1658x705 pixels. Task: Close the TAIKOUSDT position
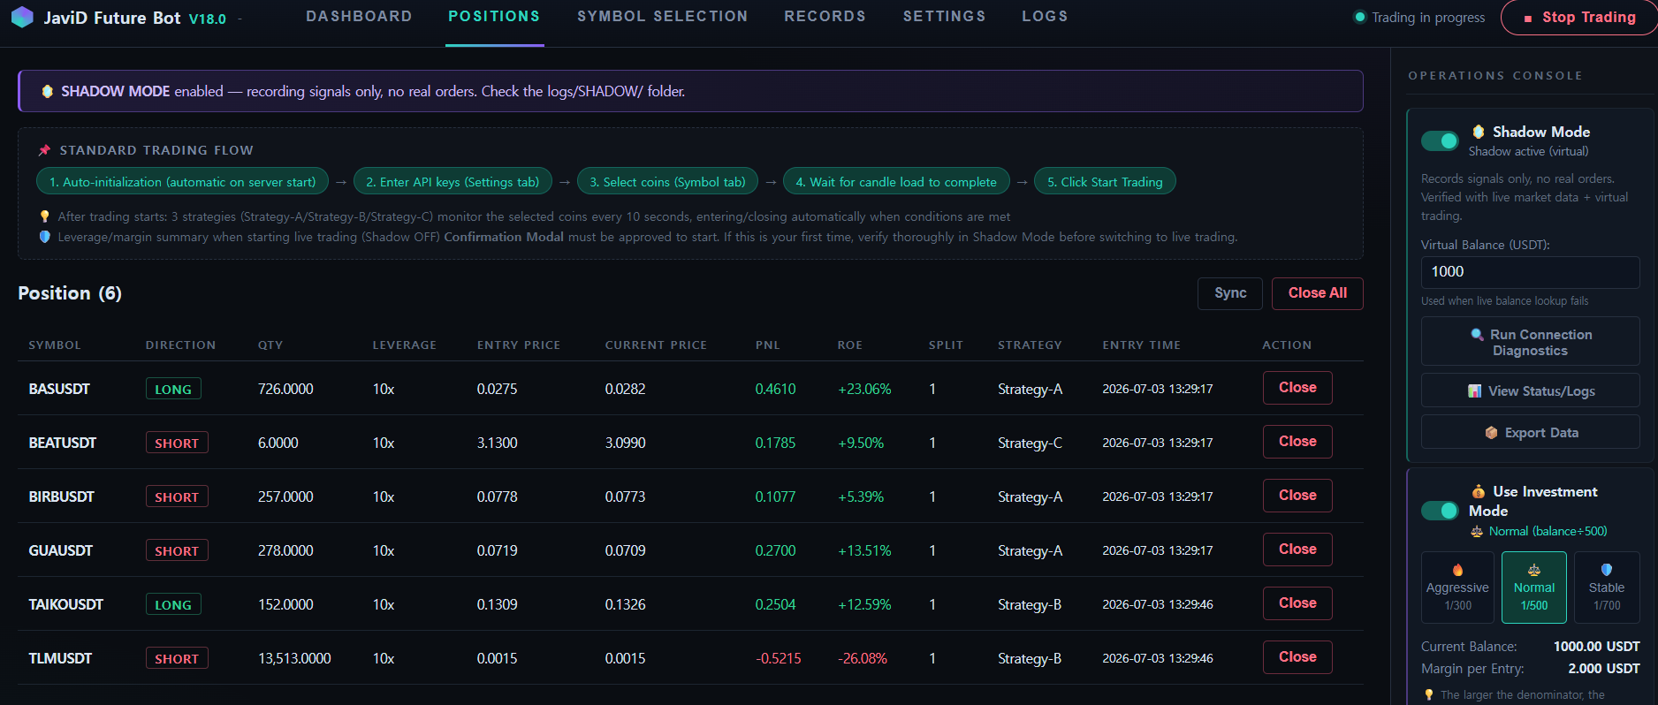pos(1297,603)
